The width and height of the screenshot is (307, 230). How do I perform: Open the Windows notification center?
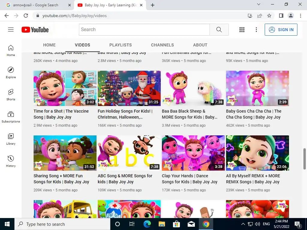(x=298, y=224)
